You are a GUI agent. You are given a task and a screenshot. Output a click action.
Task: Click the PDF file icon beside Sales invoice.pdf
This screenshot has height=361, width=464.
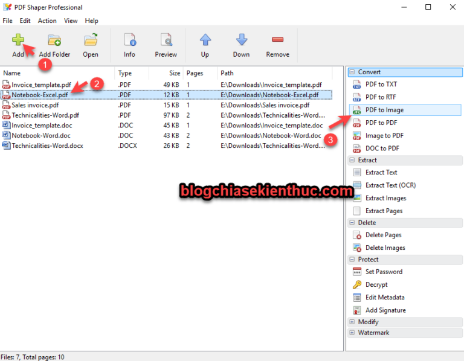[x=6, y=105]
